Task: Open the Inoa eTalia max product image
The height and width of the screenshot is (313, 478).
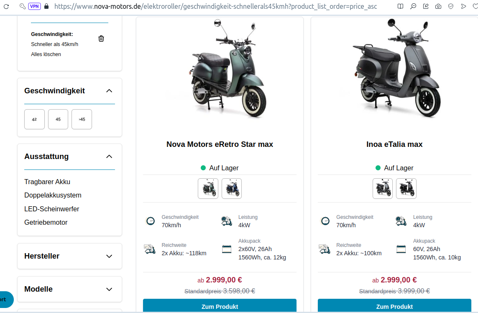Action: [x=395, y=71]
